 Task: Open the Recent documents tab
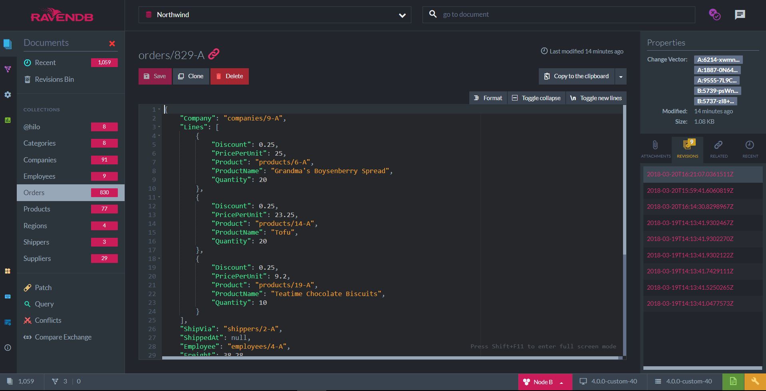point(750,149)
